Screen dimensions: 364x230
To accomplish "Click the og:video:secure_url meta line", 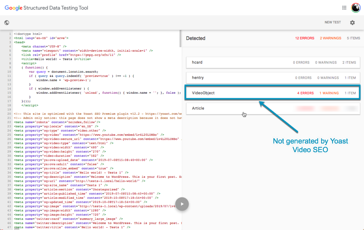I will click(x=98, y=139).
